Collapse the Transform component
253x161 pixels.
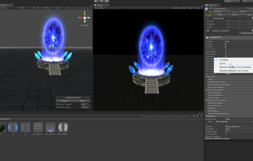click(x=206, y=18)
